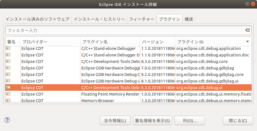Open column settings with 列(O)... button
The width and height of the screenshot is (257, 131).
point(190,121)
